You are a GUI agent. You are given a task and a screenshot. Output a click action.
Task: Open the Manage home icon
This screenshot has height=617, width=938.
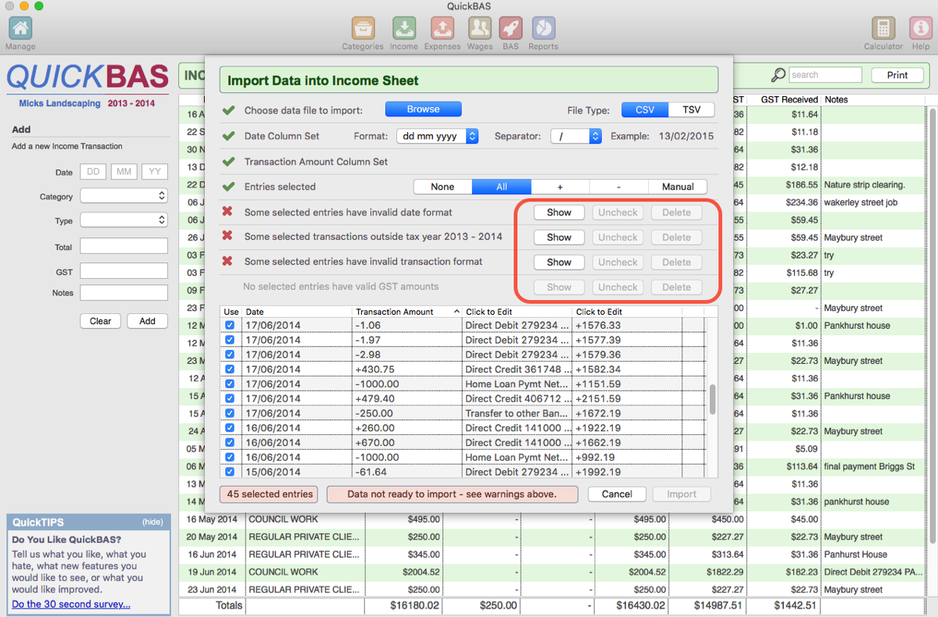20,29
